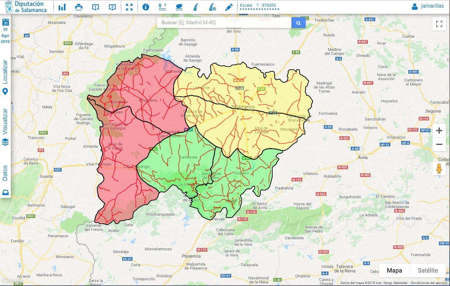Switch to Satélite view
Screen dimensions: 450x286
[428, 270]
